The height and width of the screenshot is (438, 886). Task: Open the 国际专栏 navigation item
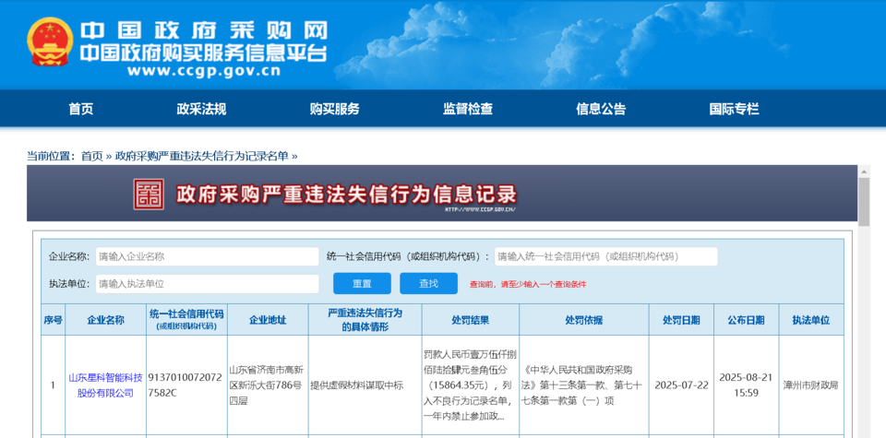pos(734,109)
